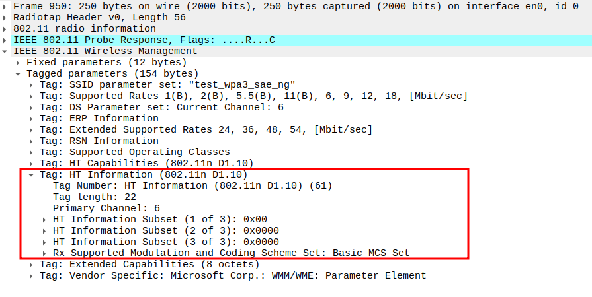Expand the Vendor Specific Microsoft Corp. tag
Image resolution: width=592 pixels, height=297 pixels.
32,275
